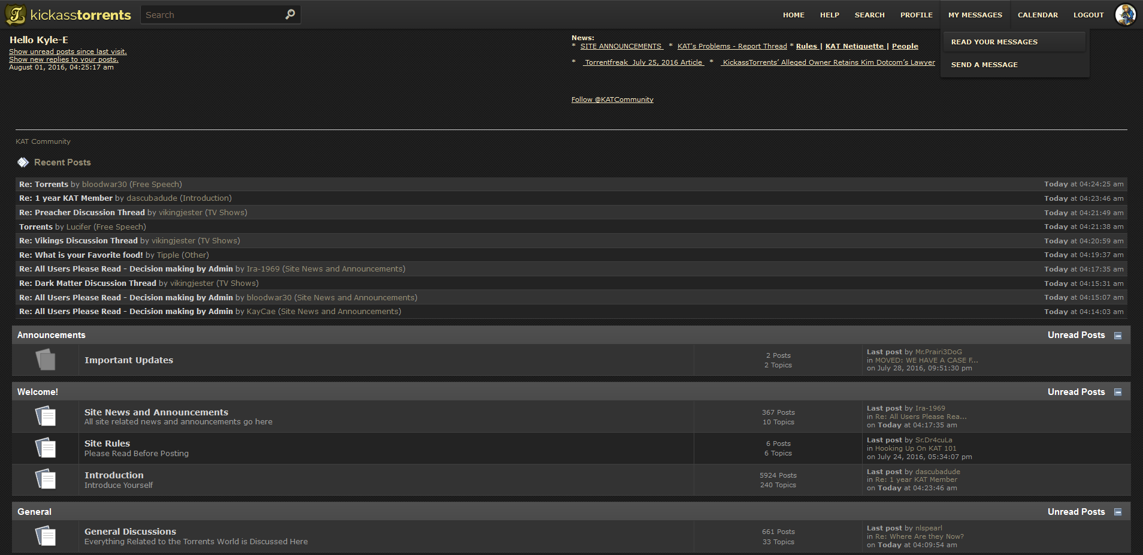This screenshot has width=1143, height=555.
Task: Open Kim Dotcom's Lawyer article link
Action: [828, 62]
